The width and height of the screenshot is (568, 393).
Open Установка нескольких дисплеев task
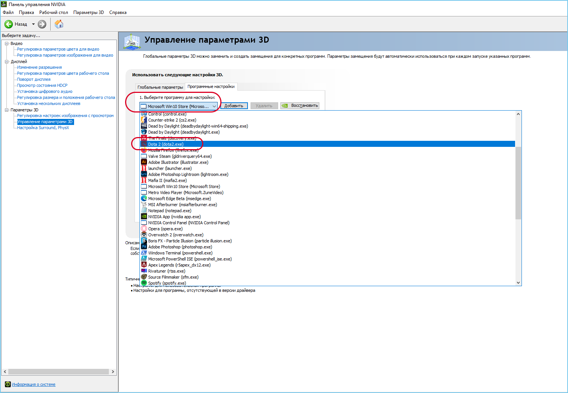pos(49,103)
